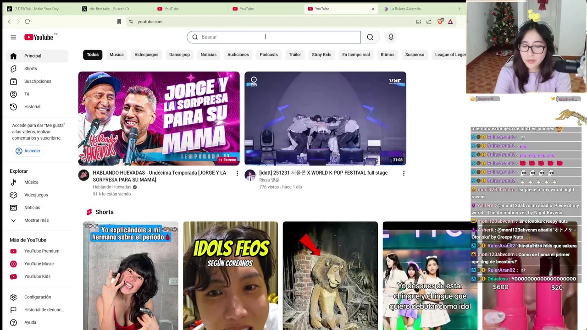587x330 pixels.
Task: Open YouTube Kids
Action: [38, 276]
